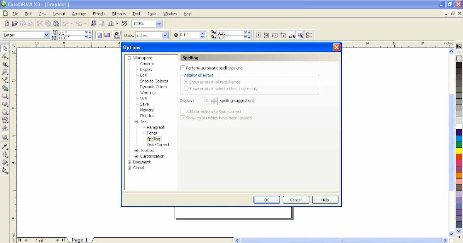Select Snap to Objects in options tree
This screenshot has width=463, height=243.
154,81
